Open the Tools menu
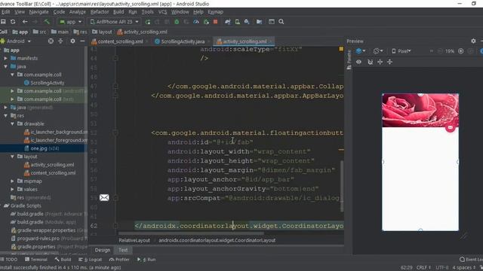Image resolution: width=483 pixels, height=271 pixels. click(x=147, y=12)
